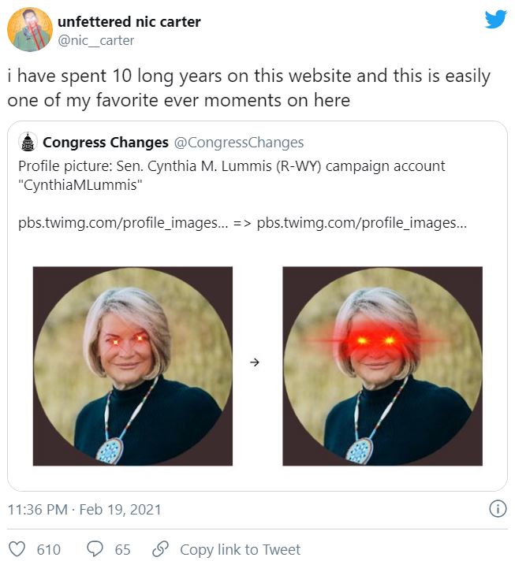Select "Copy link to Tweet"
Viewport: 515px width, 561px height.
(240, 549)
